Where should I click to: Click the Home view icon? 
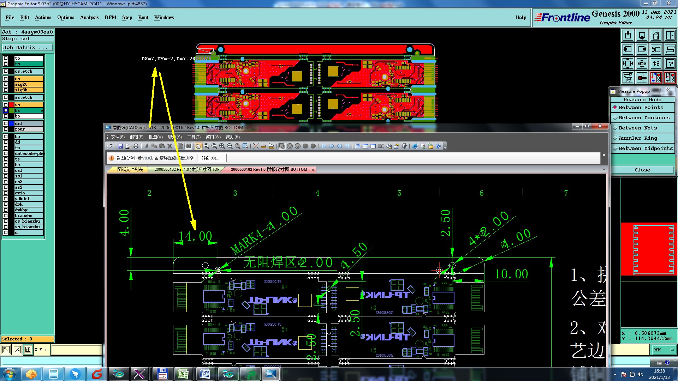click(x=656, y=35)
